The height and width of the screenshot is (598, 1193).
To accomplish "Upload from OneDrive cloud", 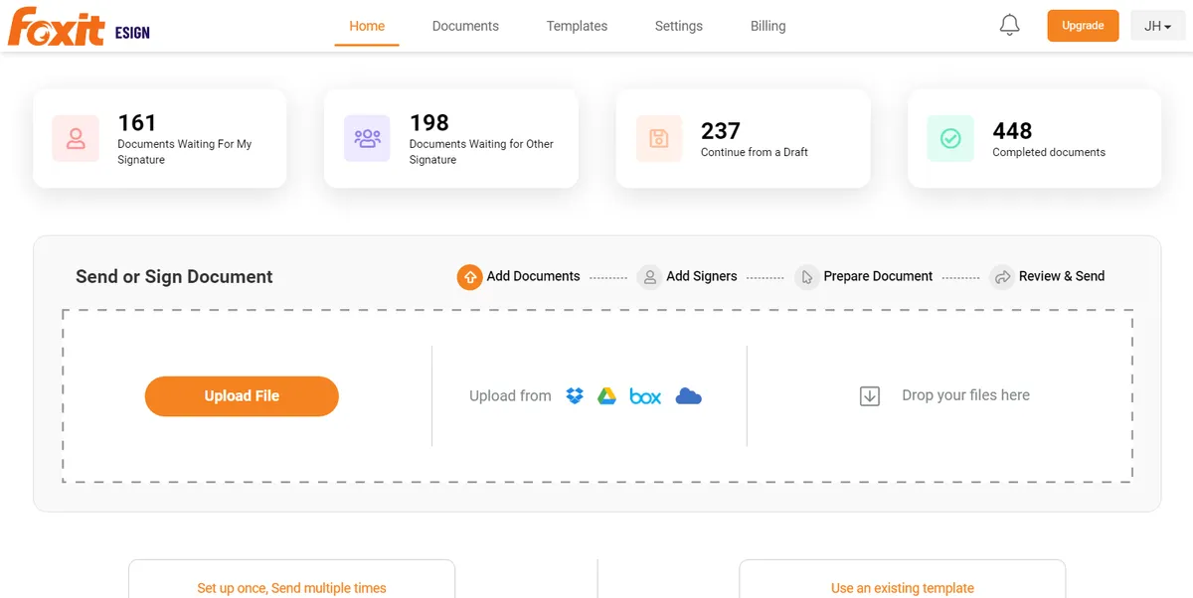I will [x=689, y=396].
